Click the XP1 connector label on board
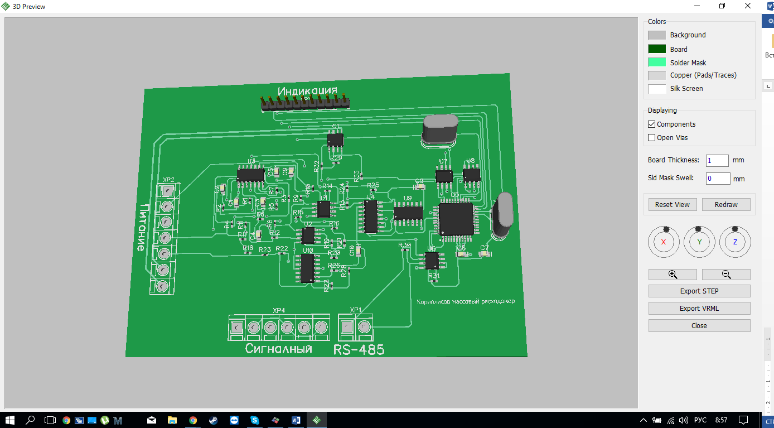The width and height of the screenshot is (774, 428). pyautogui.click(x=356, y=310)
